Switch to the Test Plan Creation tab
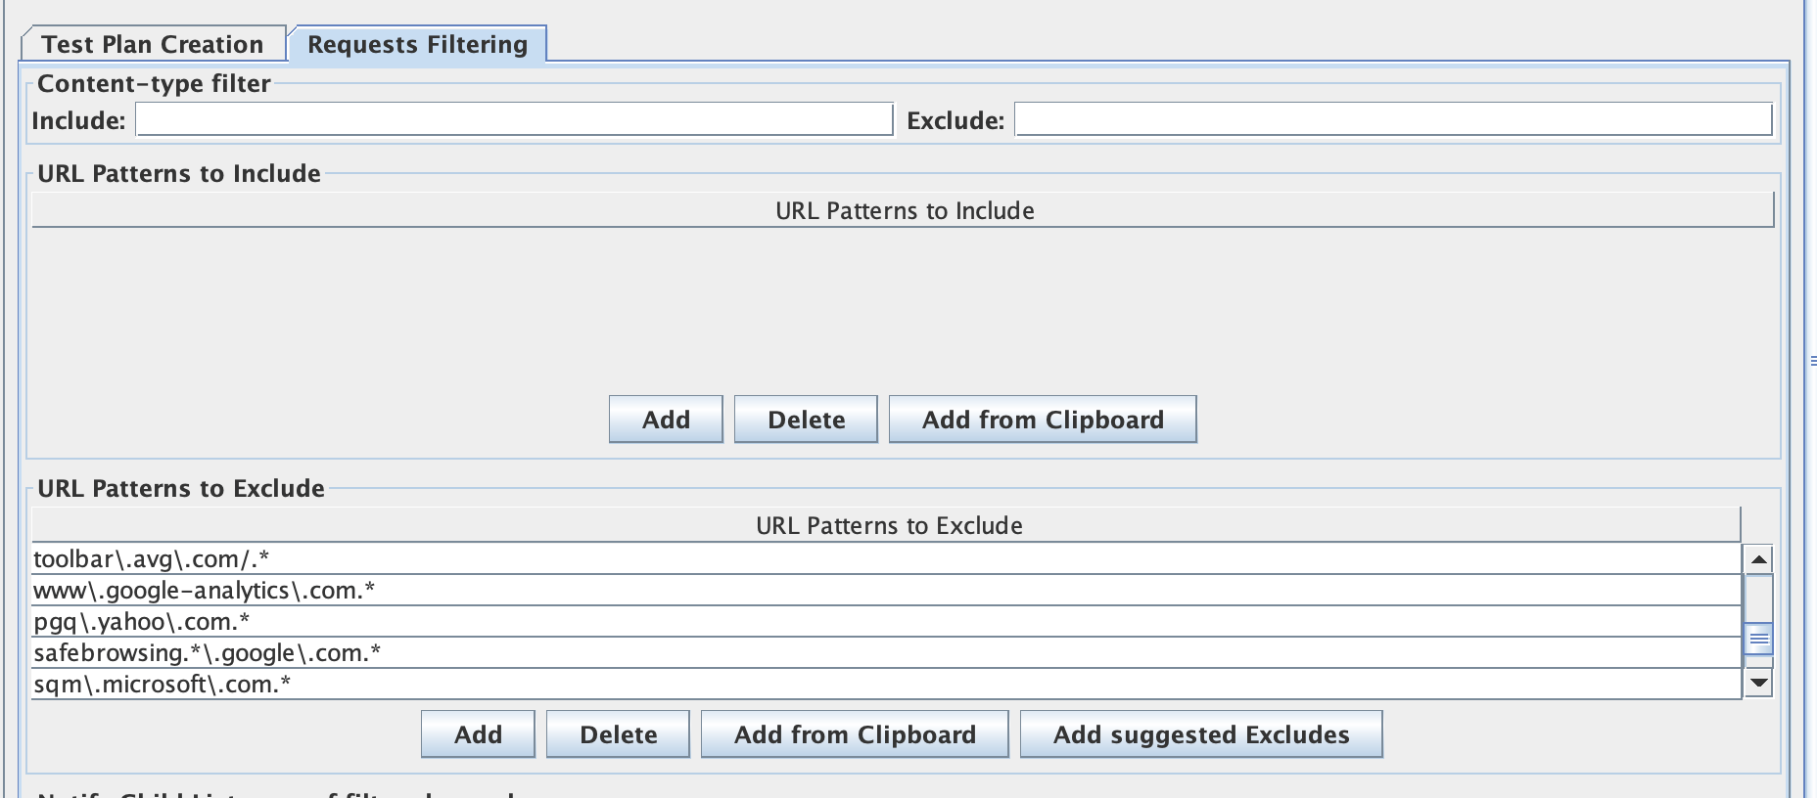Image resolution: width=1817 pixels, height=798 pixels. pos(155,43)
